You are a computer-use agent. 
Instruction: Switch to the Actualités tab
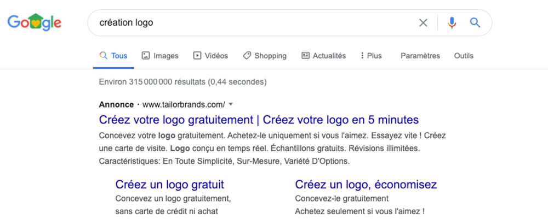tap(324, 56)
